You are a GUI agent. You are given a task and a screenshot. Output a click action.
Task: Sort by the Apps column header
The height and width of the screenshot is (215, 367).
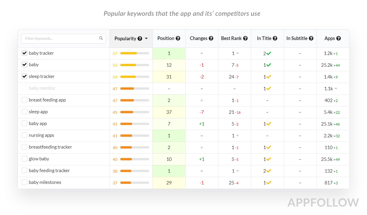[330, 38]
